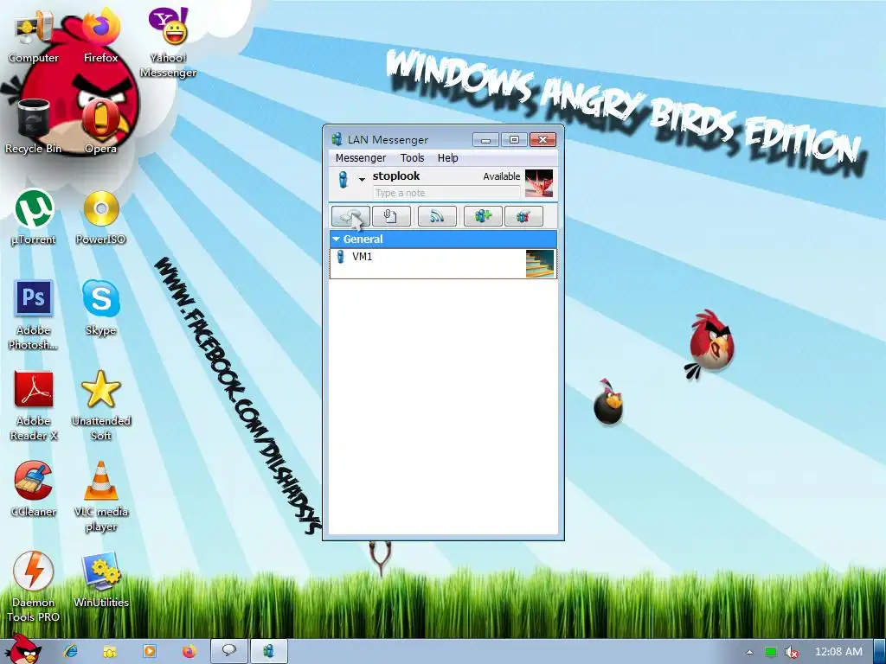The height and width of the screenshot is (664, 886).
Task: Open the media player taskbar icon
Action: [150, 651]
